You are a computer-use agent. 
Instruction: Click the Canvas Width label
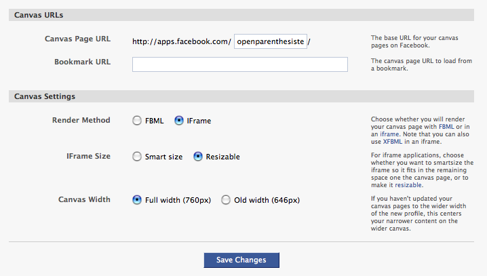point(84,199)
